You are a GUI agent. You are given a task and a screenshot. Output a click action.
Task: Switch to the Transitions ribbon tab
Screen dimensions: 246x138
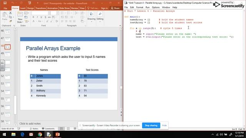(x=41, y=8)
